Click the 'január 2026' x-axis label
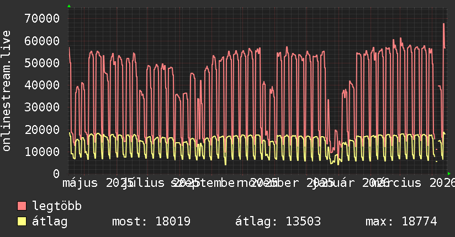This screenshot has width=455, height=237. click(352, 183)
